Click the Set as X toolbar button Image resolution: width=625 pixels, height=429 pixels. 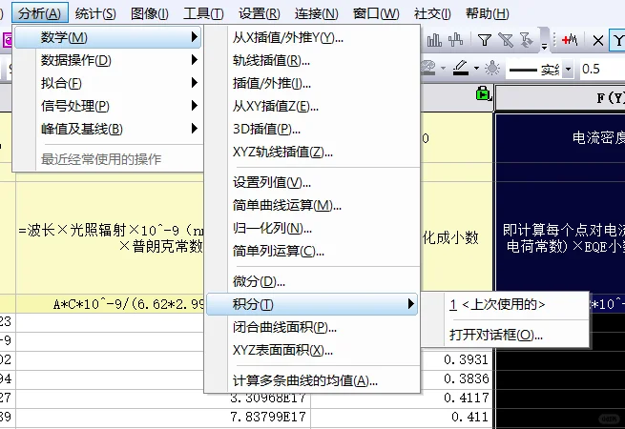click(598, 41)
